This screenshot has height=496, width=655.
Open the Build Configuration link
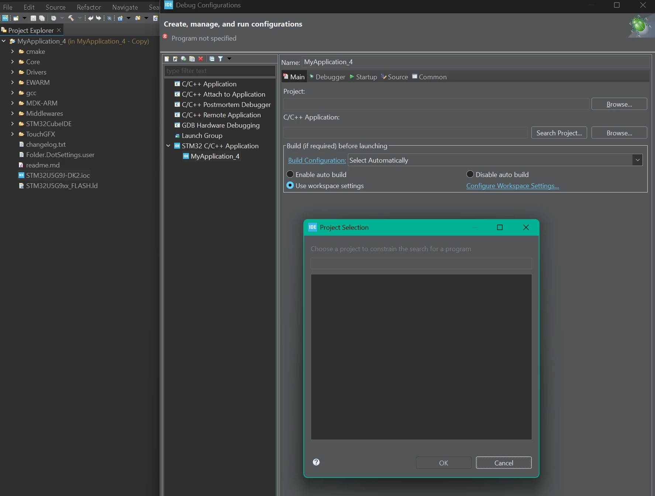coord(317,160)
